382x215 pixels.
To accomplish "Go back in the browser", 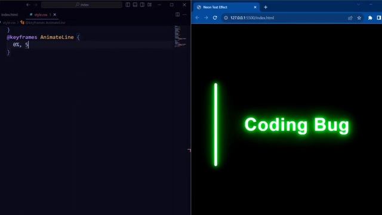I will click(198, 18).
